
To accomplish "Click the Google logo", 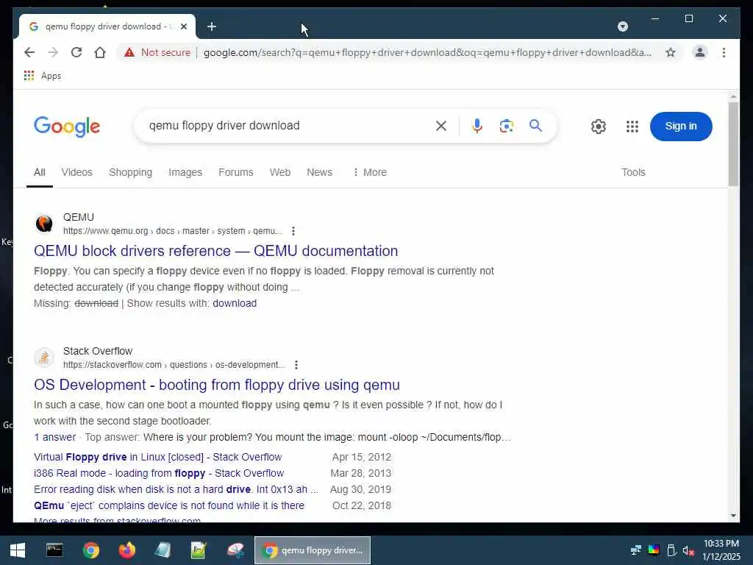I will tap(67, 127).
